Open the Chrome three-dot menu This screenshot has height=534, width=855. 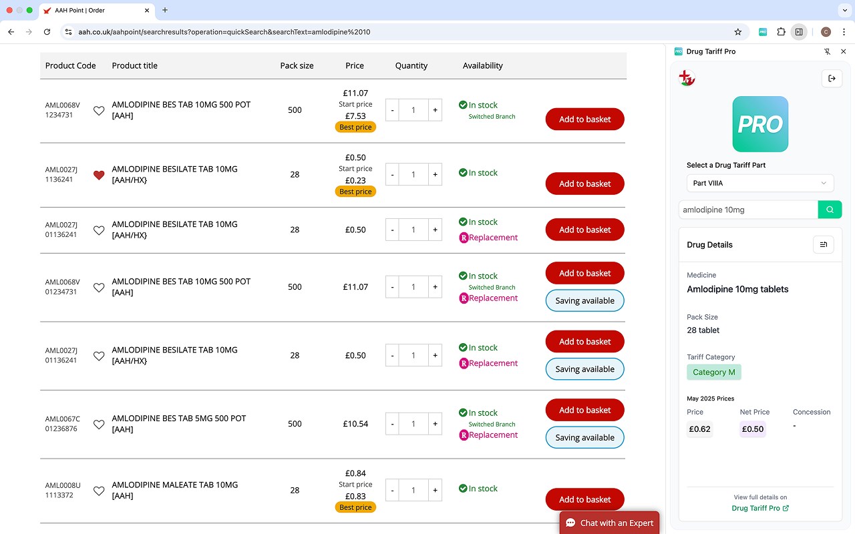(x=844, y=31)
